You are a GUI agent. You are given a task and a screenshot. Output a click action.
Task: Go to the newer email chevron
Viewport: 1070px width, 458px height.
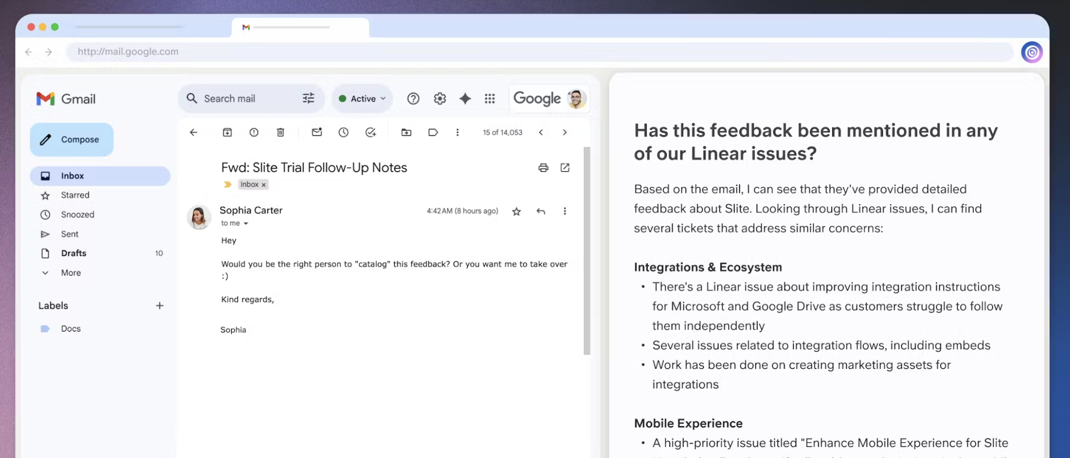(541, 132)
